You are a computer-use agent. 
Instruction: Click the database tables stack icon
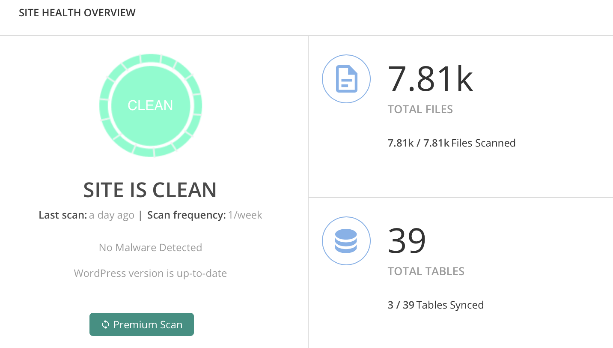pos(346,241)
